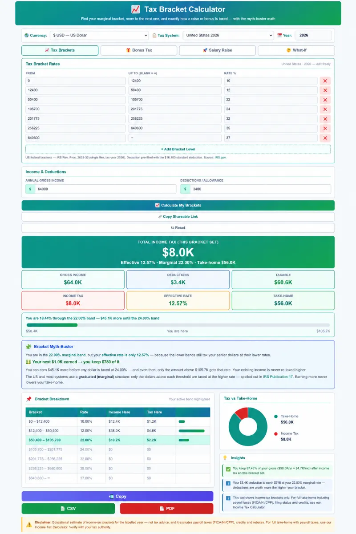356x534 pixels.
Task: Open the Currency dropdown
Action: [99, 35]
